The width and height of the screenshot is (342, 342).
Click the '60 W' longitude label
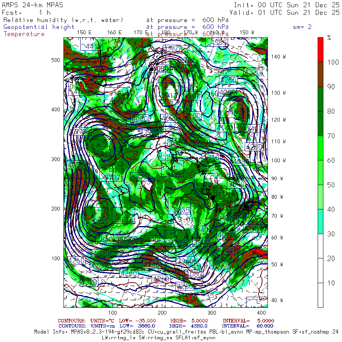[277, 237]
